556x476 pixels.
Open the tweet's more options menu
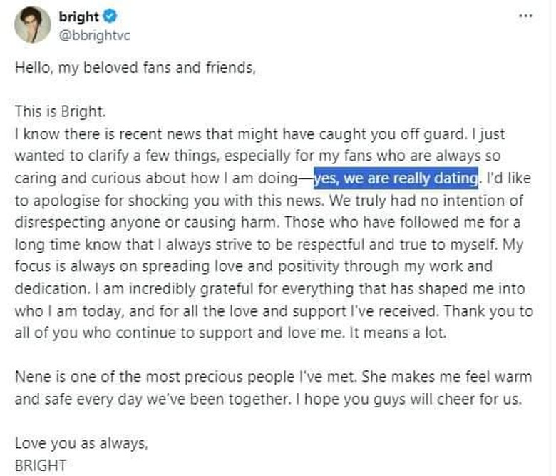pos(526,16)
